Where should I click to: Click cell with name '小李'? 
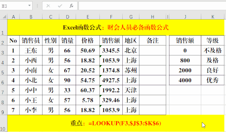pyautogui.click(x=31, y=110)
